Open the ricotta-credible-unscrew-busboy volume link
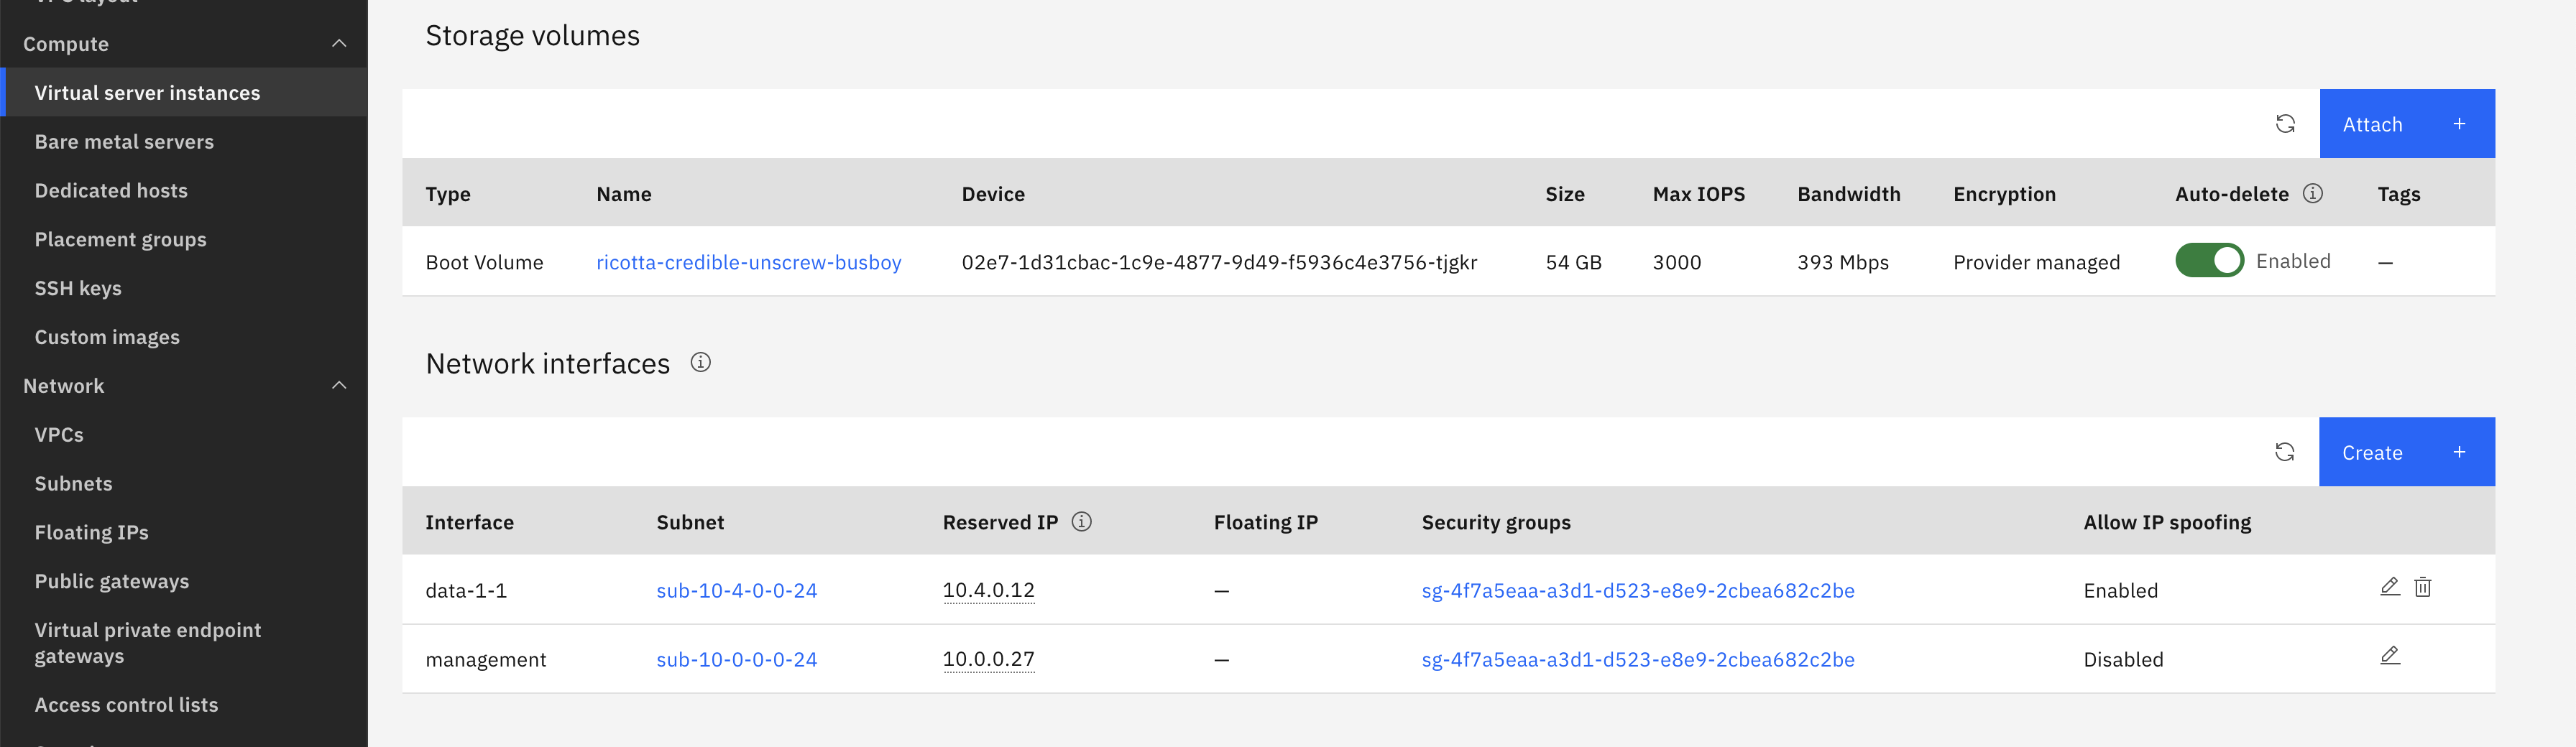The height and width of the screenshot is (747, 2576). (748, 263)
